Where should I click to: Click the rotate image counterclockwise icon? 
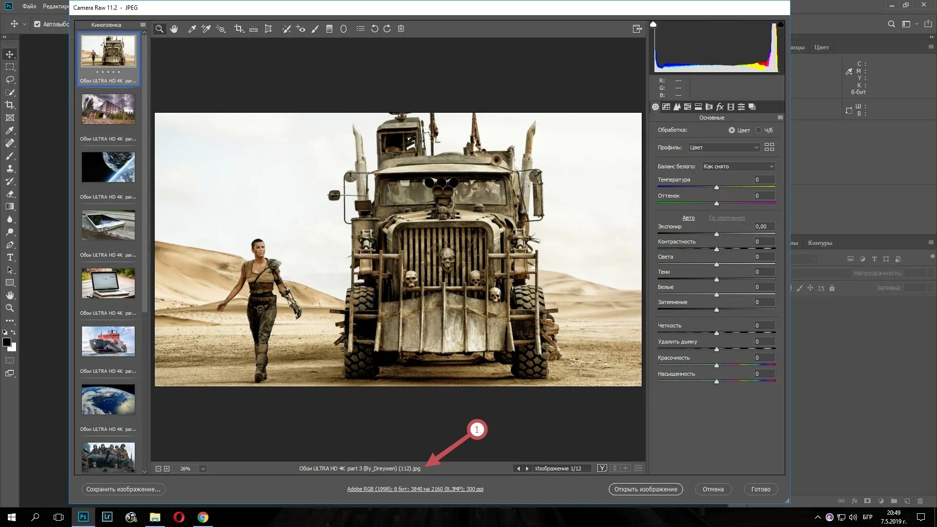(x=374, y=29)
